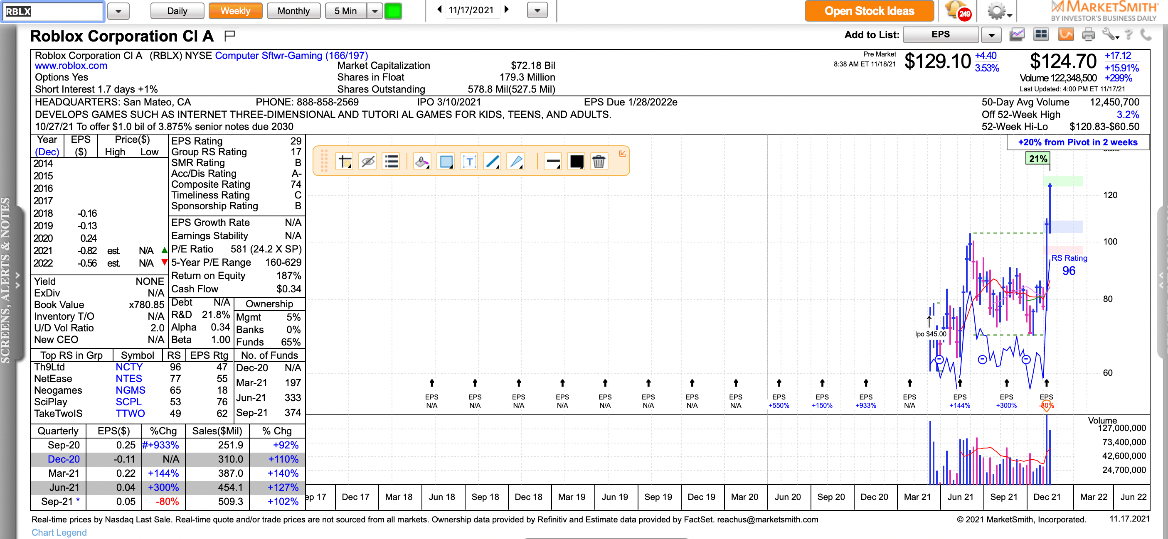The height and width of the screenshot is (539, 1168).
Task: Select the 5 Min intraday period
Action: [345, 11]
